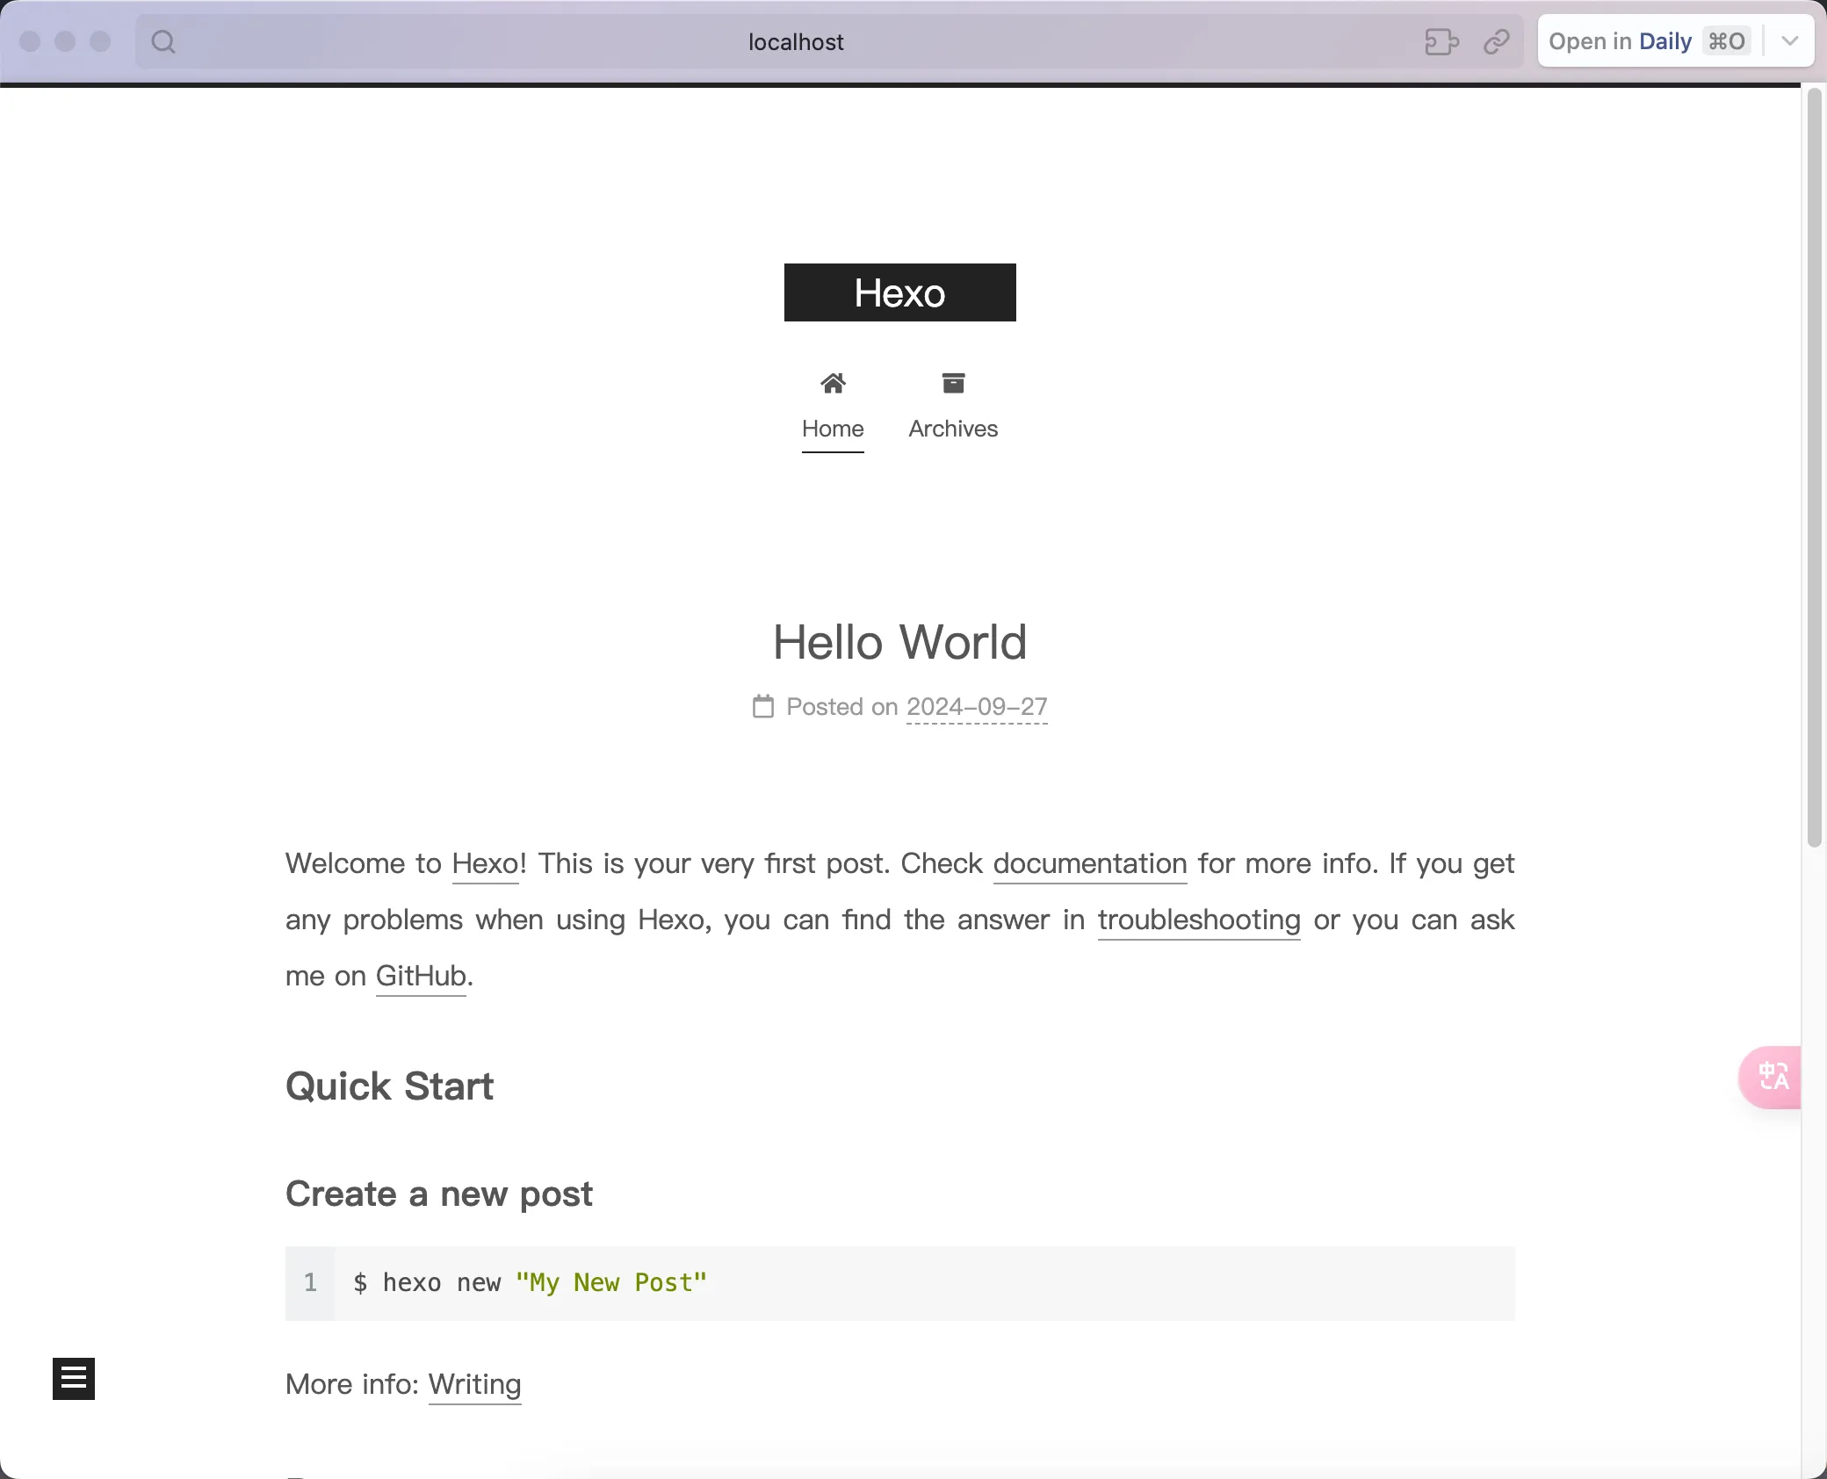Open the Home navigation tab
1827x1479 pixels.
click(833, 429)
